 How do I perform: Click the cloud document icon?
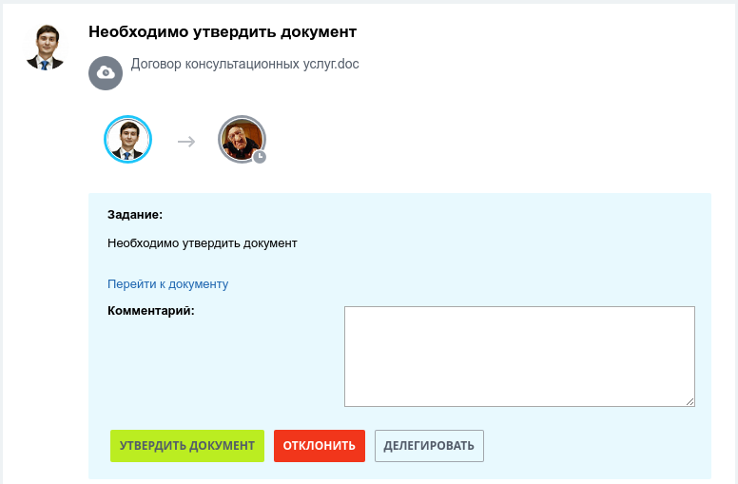tap(106, 73)
